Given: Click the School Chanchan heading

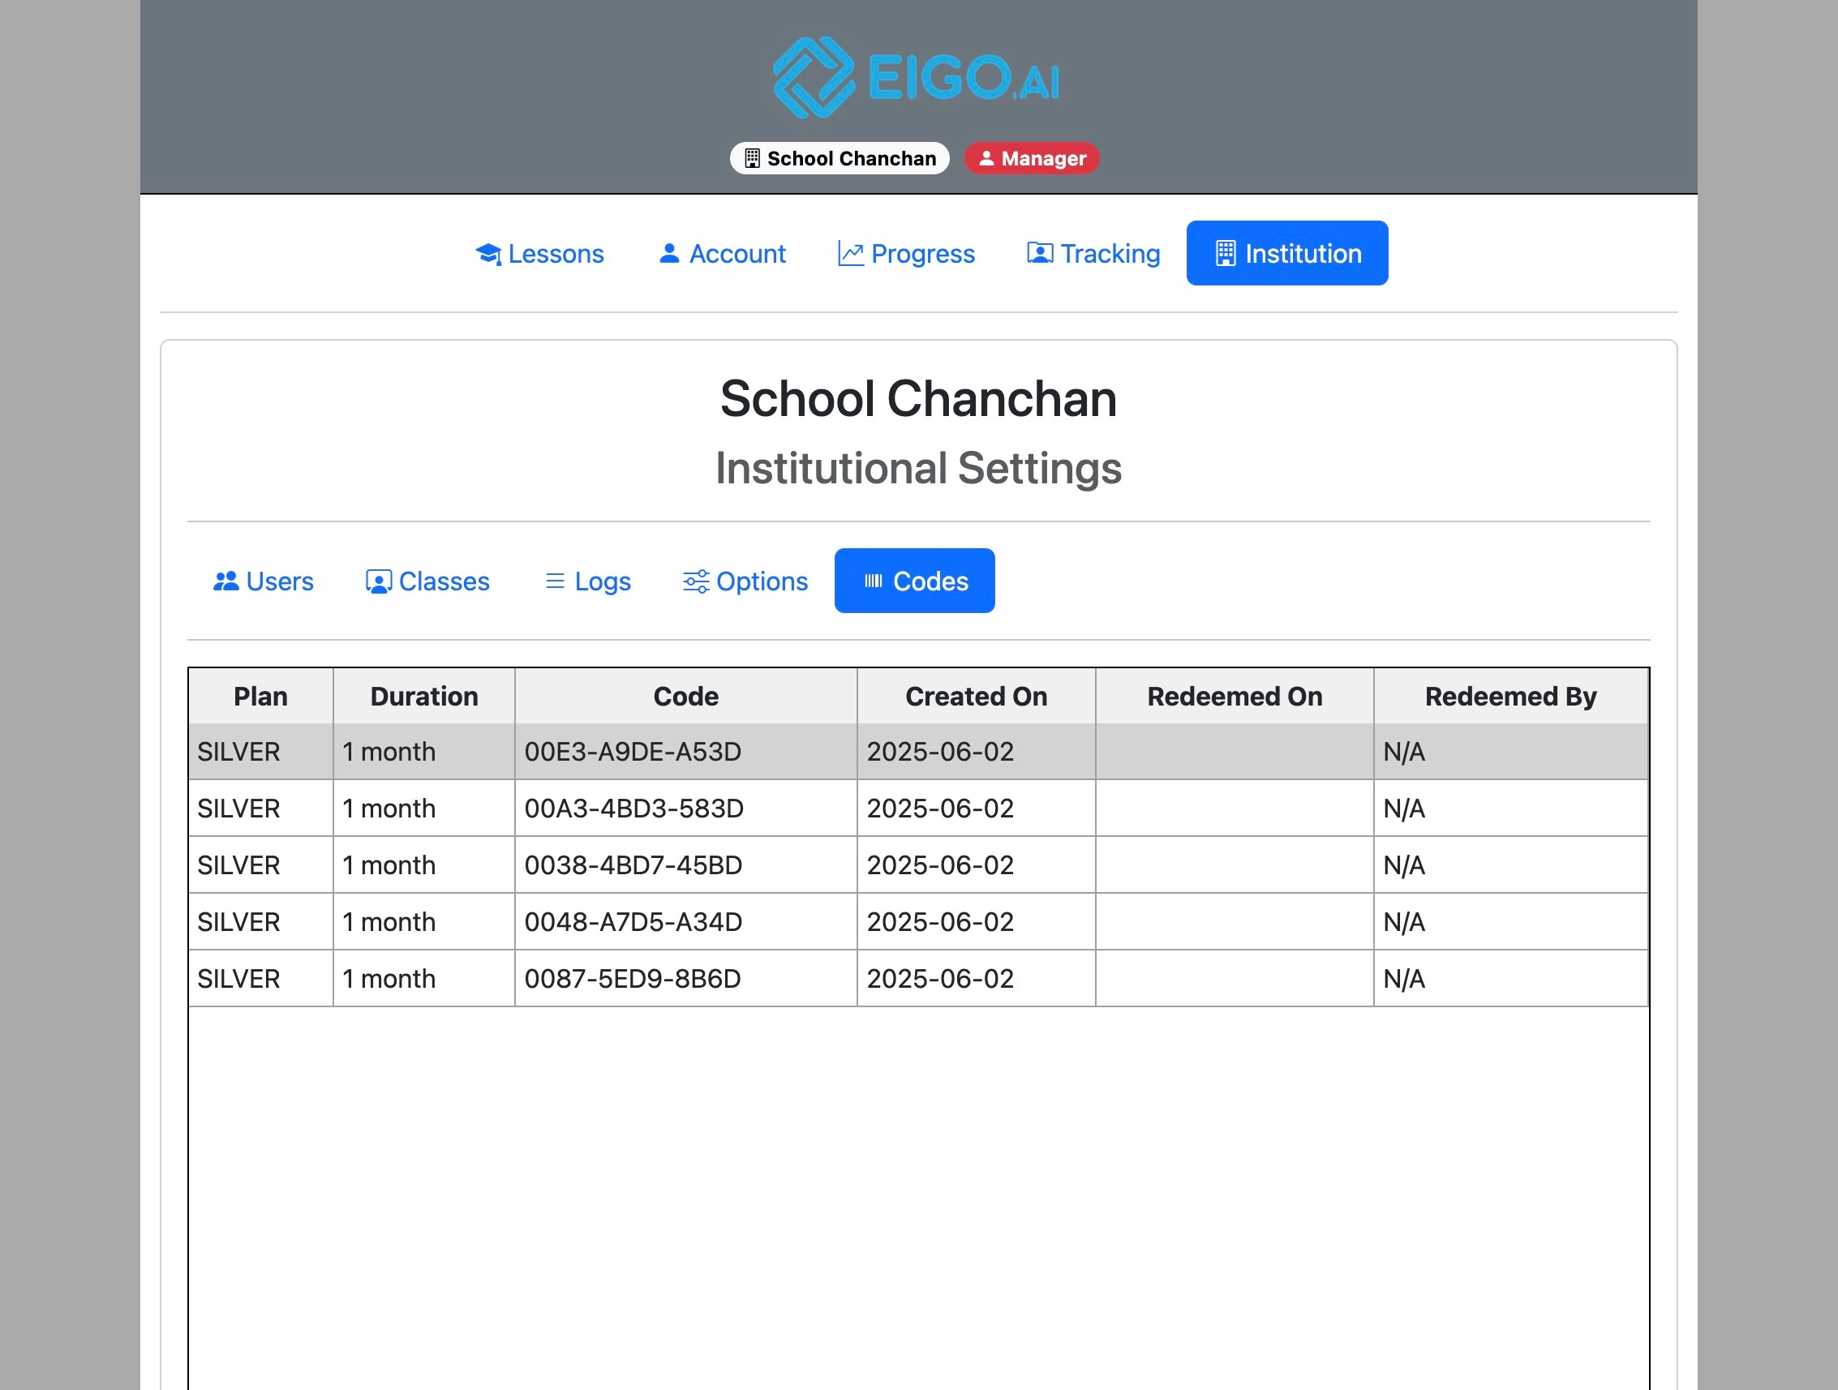Looking at the screenshot, I should pos(918,399).
